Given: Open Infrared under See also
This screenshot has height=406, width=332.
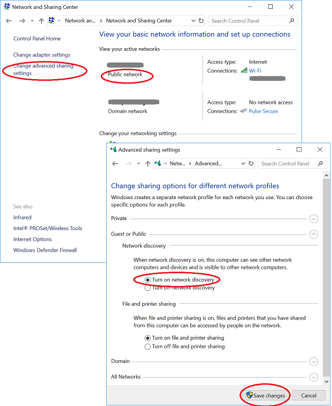Looking at the screenshot, I should 22,217.
